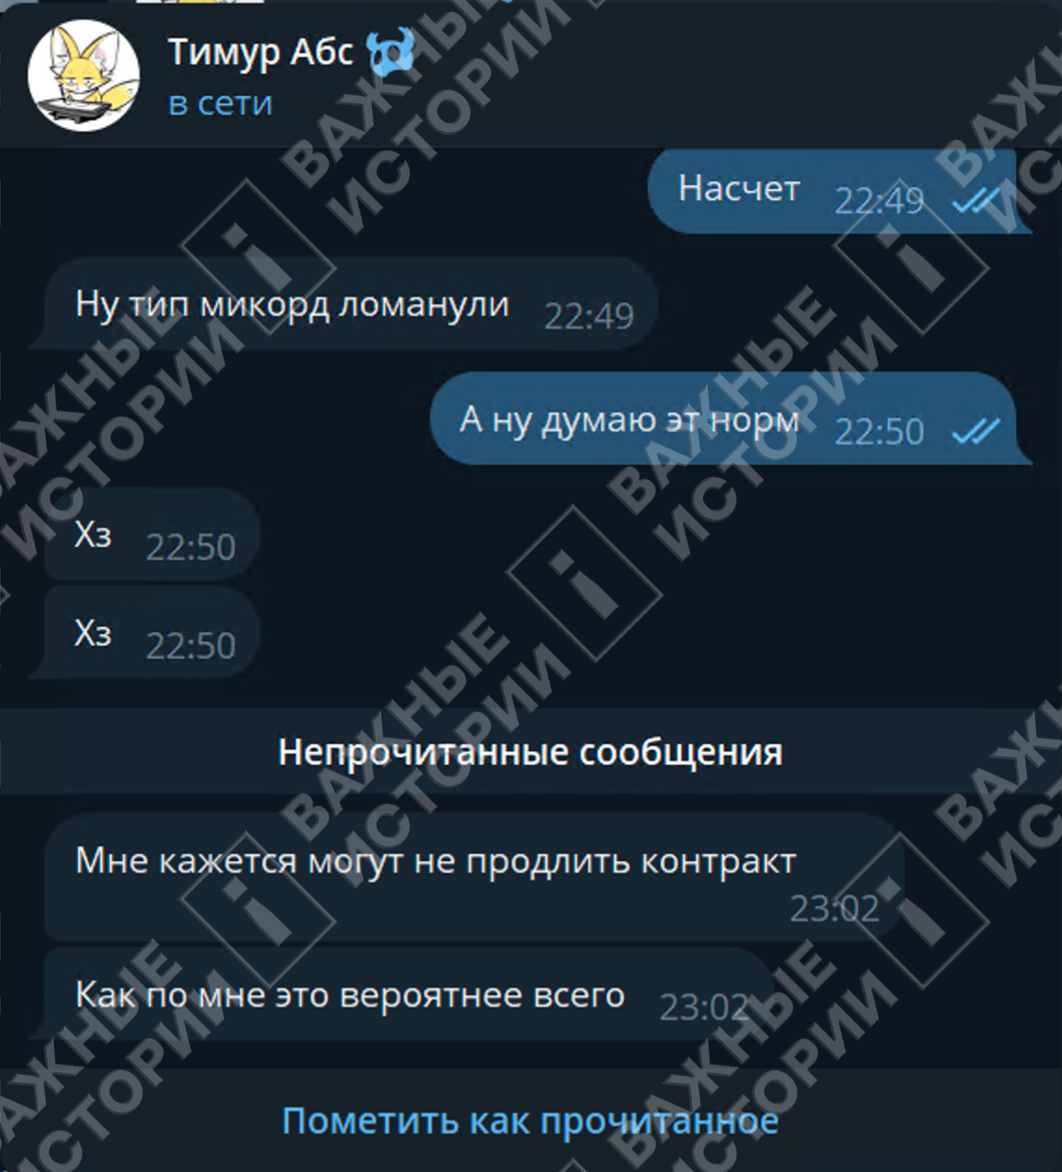Click the Непрочитанные сообщения divider bar
The height and width of the screenshot is (1172, 1062).
tap(531, 752)
